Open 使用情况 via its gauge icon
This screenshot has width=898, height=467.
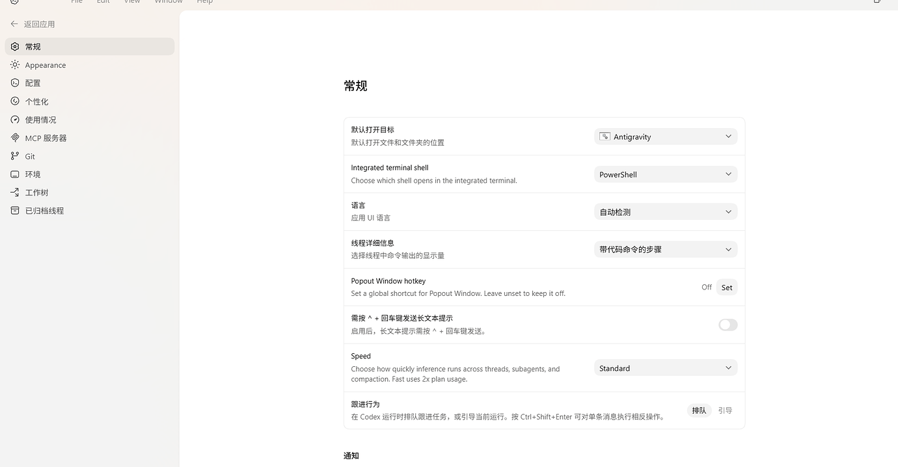coord(15,120)
